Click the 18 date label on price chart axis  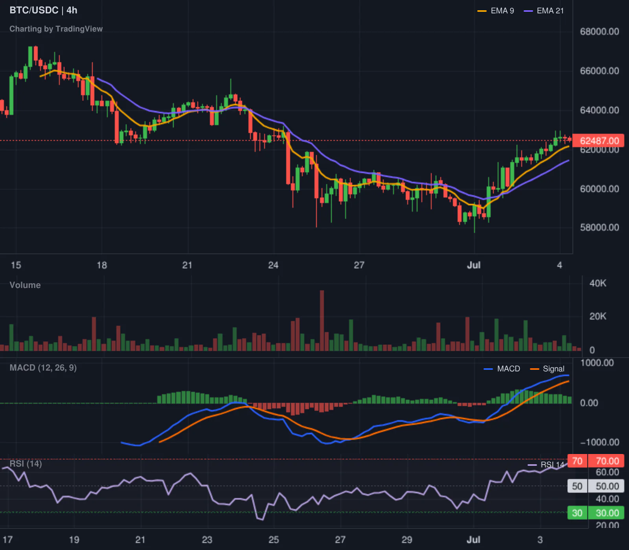pos(102,265)
